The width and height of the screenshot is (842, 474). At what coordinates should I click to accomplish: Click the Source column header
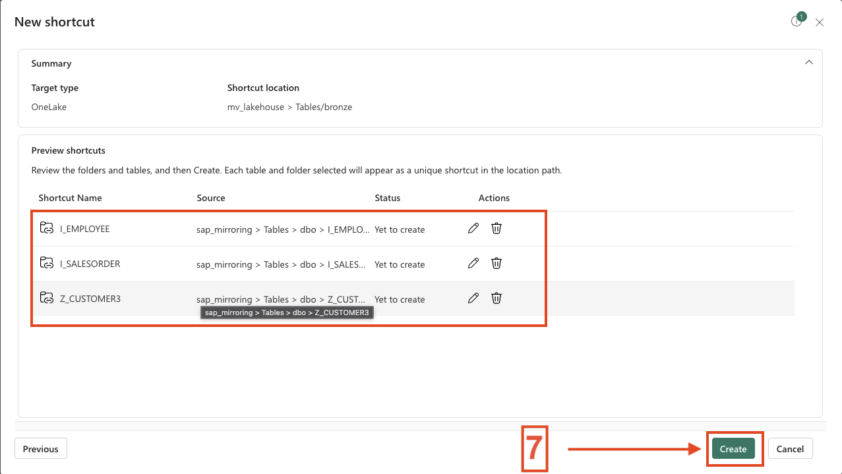tap(211, 198)
